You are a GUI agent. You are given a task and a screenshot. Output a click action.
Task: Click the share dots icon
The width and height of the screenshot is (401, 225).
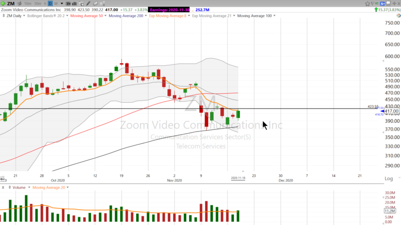point(102,4)
